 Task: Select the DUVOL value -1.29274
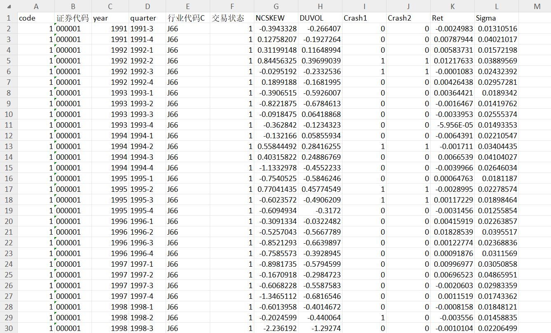(320, 328)
